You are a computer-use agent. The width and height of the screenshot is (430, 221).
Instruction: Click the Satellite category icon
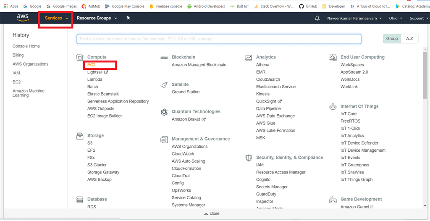[164, 85]
